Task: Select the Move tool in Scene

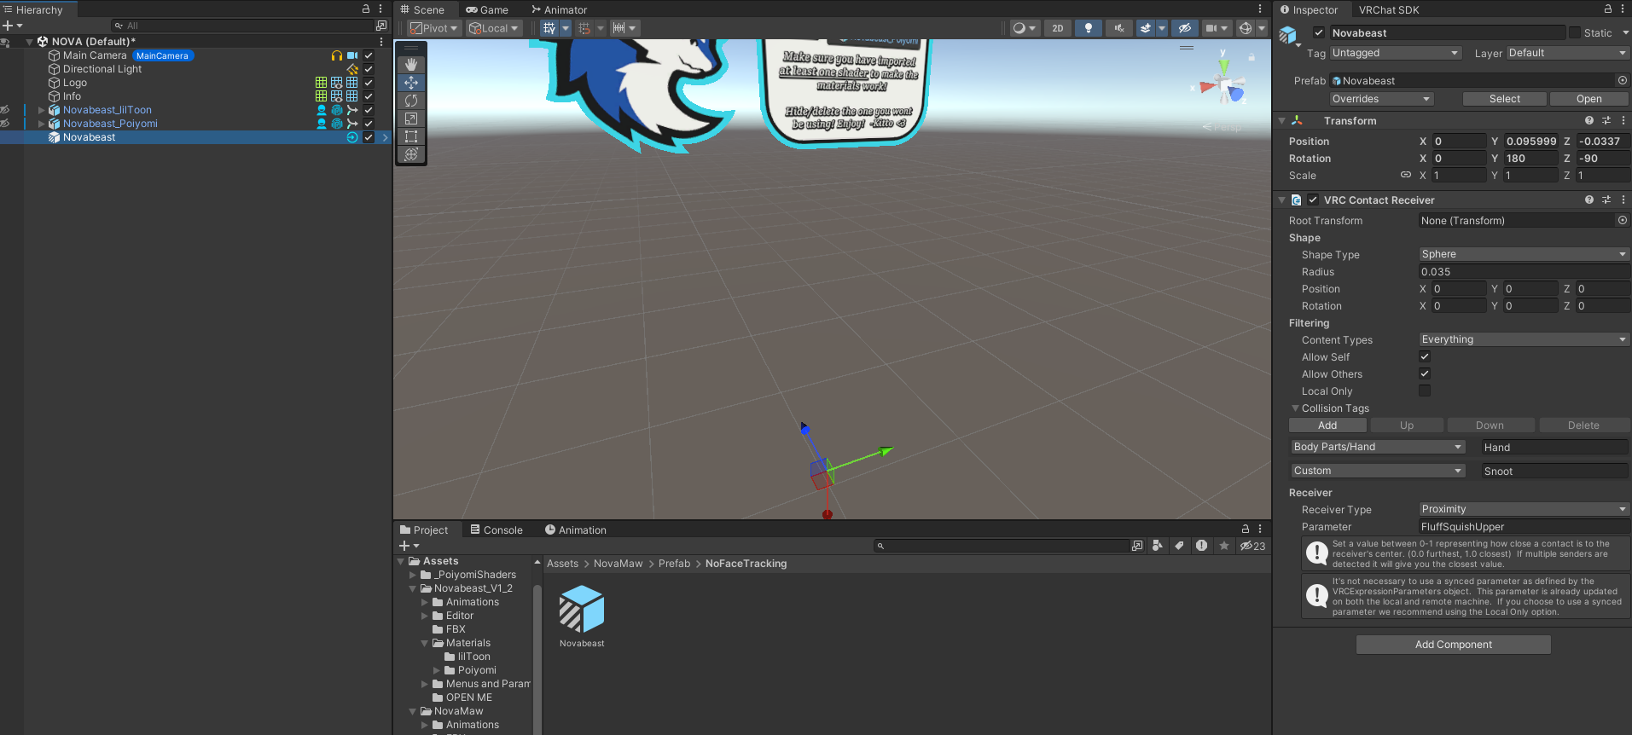Action: point(411,83)
